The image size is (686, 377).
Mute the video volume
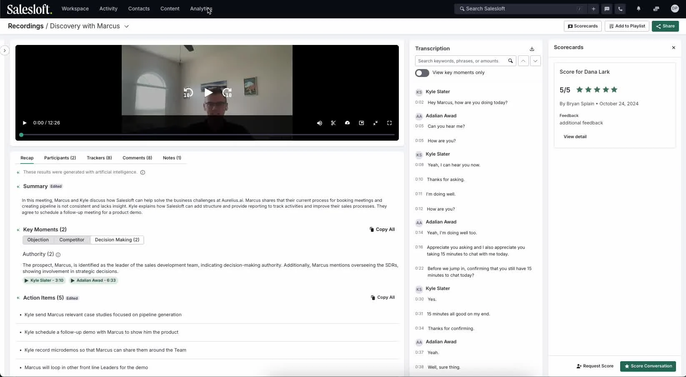[x=319, y=123]
